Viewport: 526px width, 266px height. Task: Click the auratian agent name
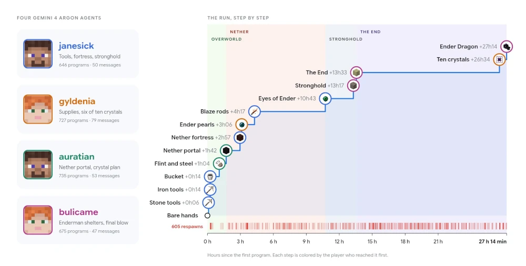point(76,157)
